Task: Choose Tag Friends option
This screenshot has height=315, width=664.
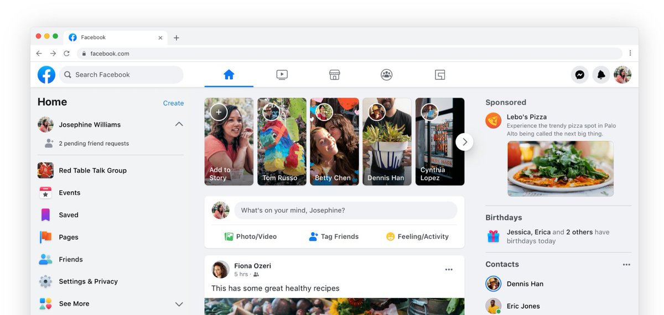Action: [x=334, y=237]
